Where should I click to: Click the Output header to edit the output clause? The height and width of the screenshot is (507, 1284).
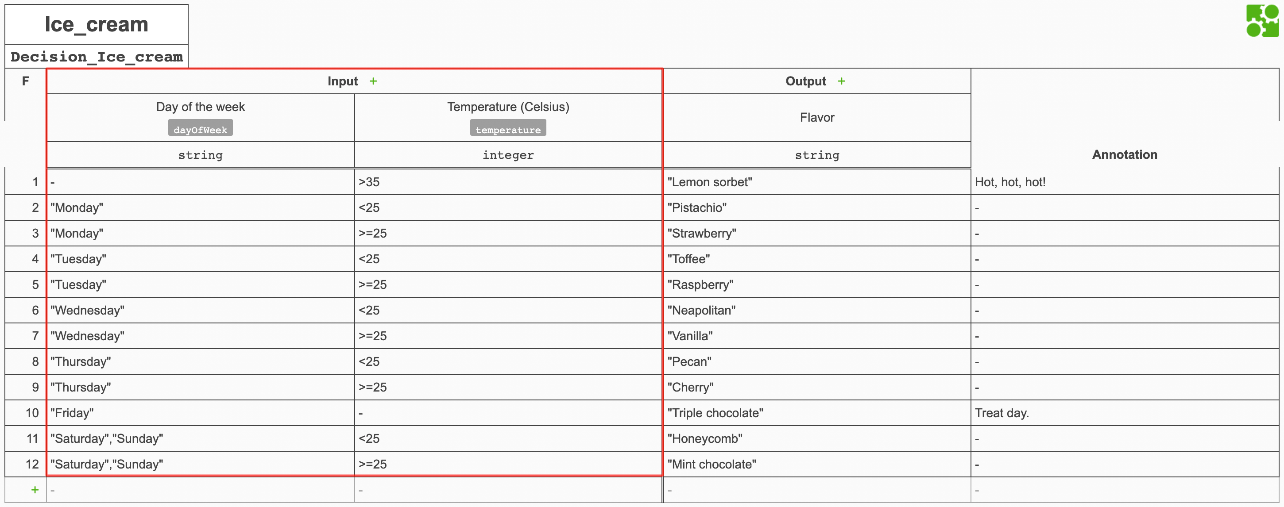pos(805,81)
